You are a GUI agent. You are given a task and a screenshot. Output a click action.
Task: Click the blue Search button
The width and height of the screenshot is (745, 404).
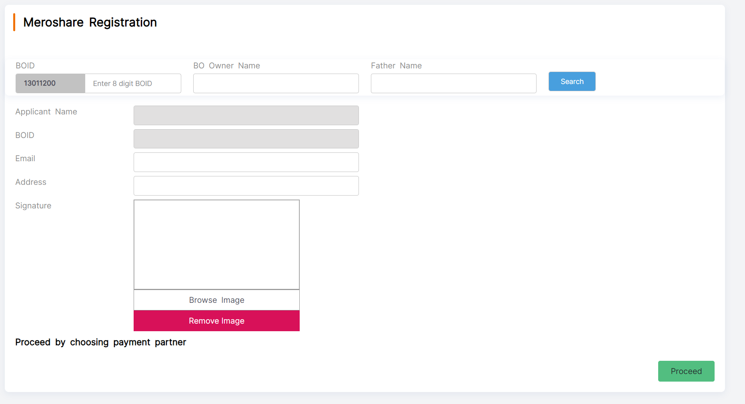(x=572, y=82)
